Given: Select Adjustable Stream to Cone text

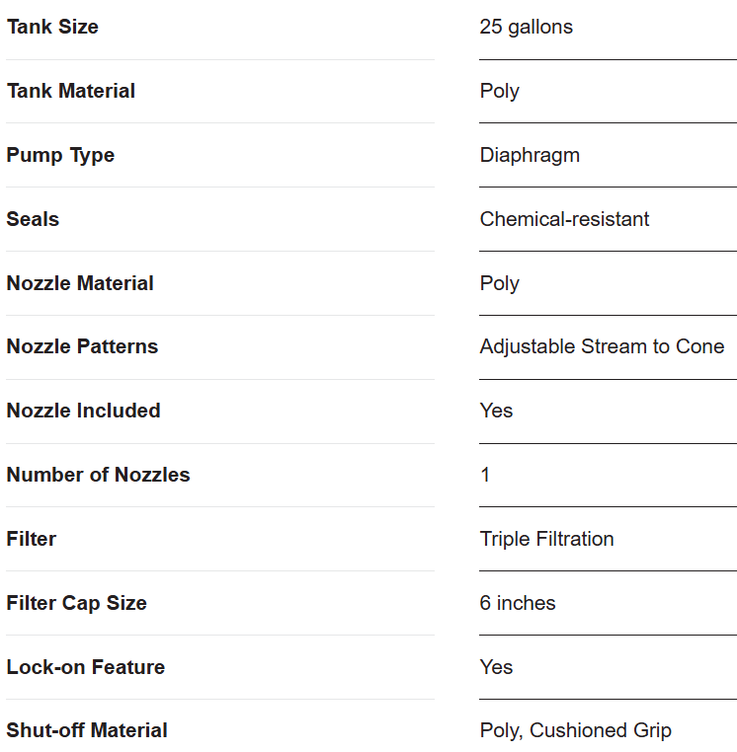Looking at the screenshot, I should coord(602,346).
